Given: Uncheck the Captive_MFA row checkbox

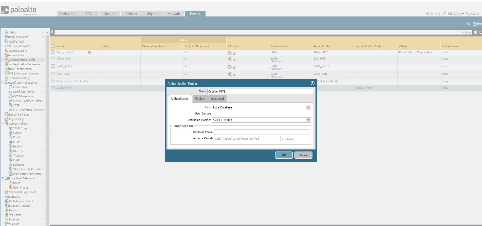Looking at the screenshot, I should (53, 88).
